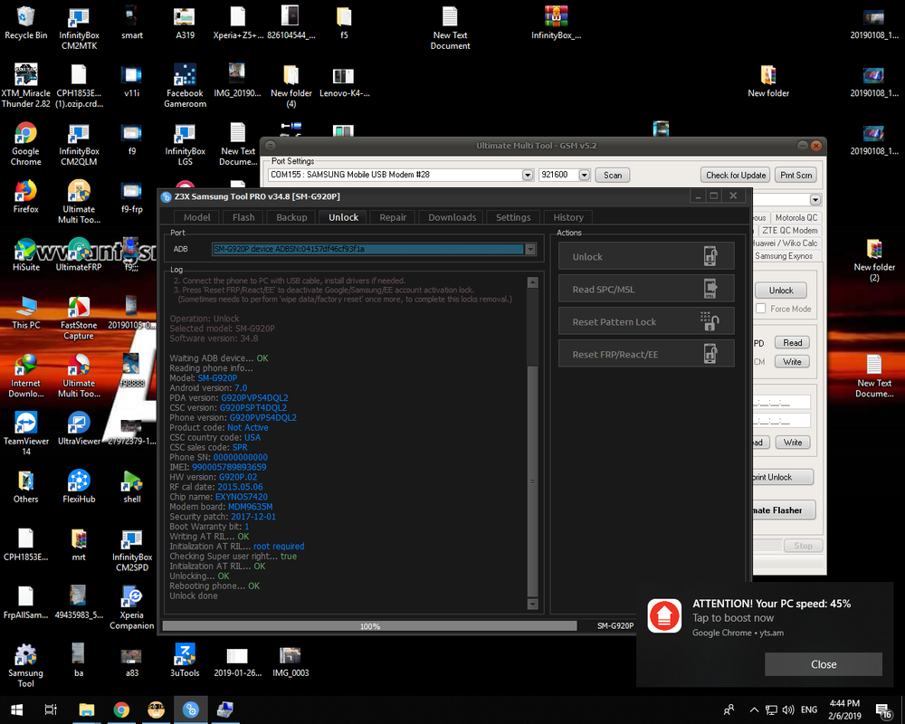Screen dimensions: 905x724
Task: Open InfinityBox LGS desktop icon
Action: 185,144
